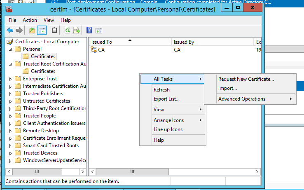
Task: Click the Enterprise Trust folder icon
Action: tap(18, 79)
